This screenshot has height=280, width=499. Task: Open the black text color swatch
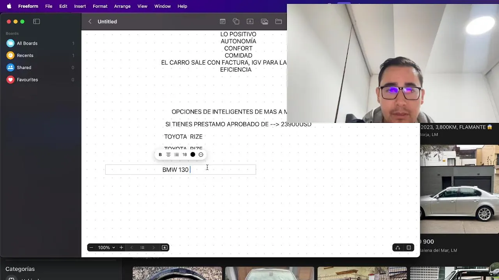(x=193, y=155)
